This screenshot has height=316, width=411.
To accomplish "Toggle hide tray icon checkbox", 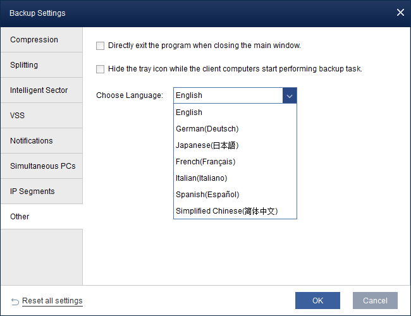I will pos(100,69).
